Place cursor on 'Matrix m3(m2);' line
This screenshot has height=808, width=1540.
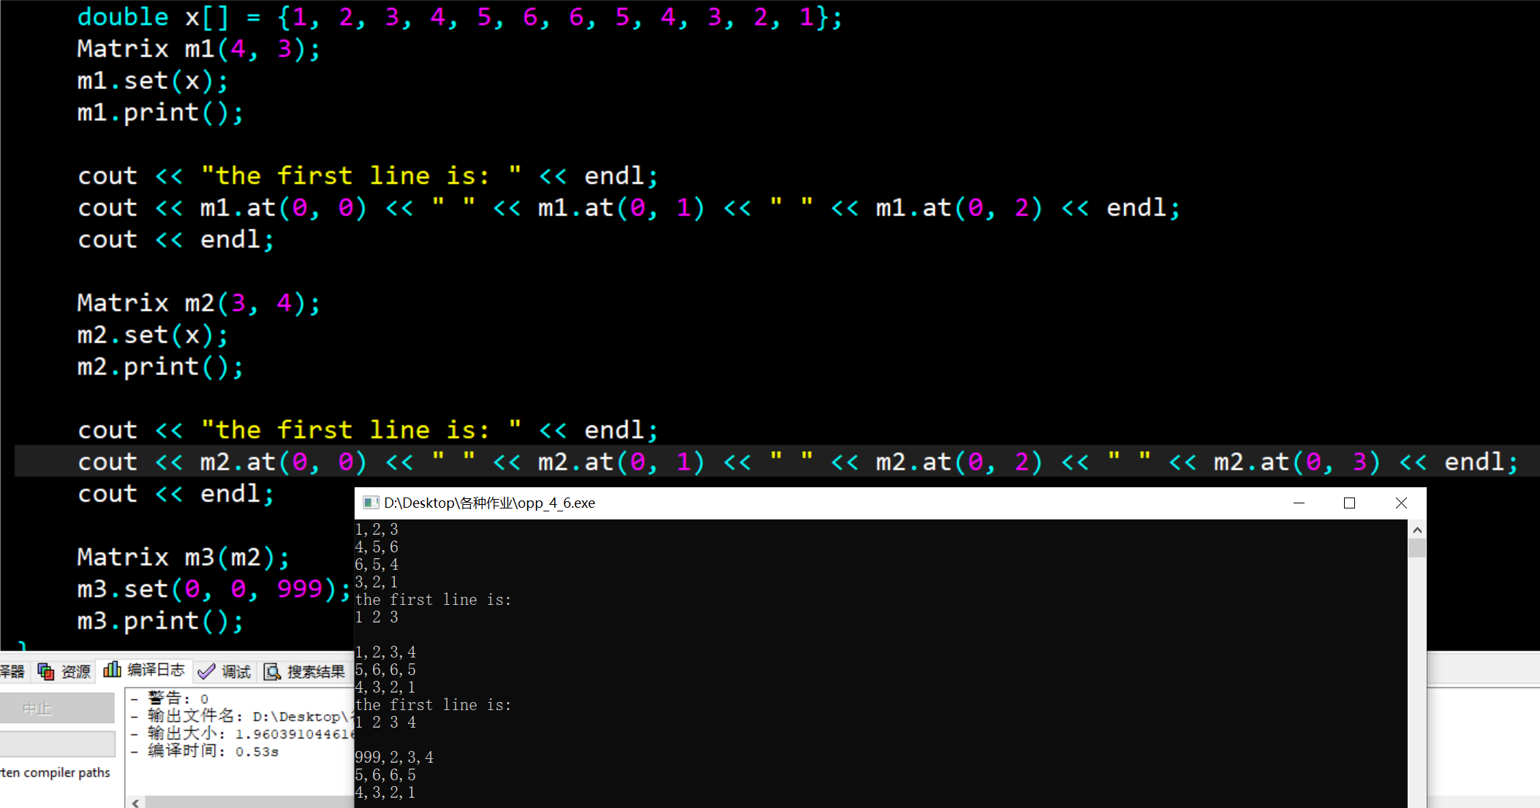(x=183, y=557)
